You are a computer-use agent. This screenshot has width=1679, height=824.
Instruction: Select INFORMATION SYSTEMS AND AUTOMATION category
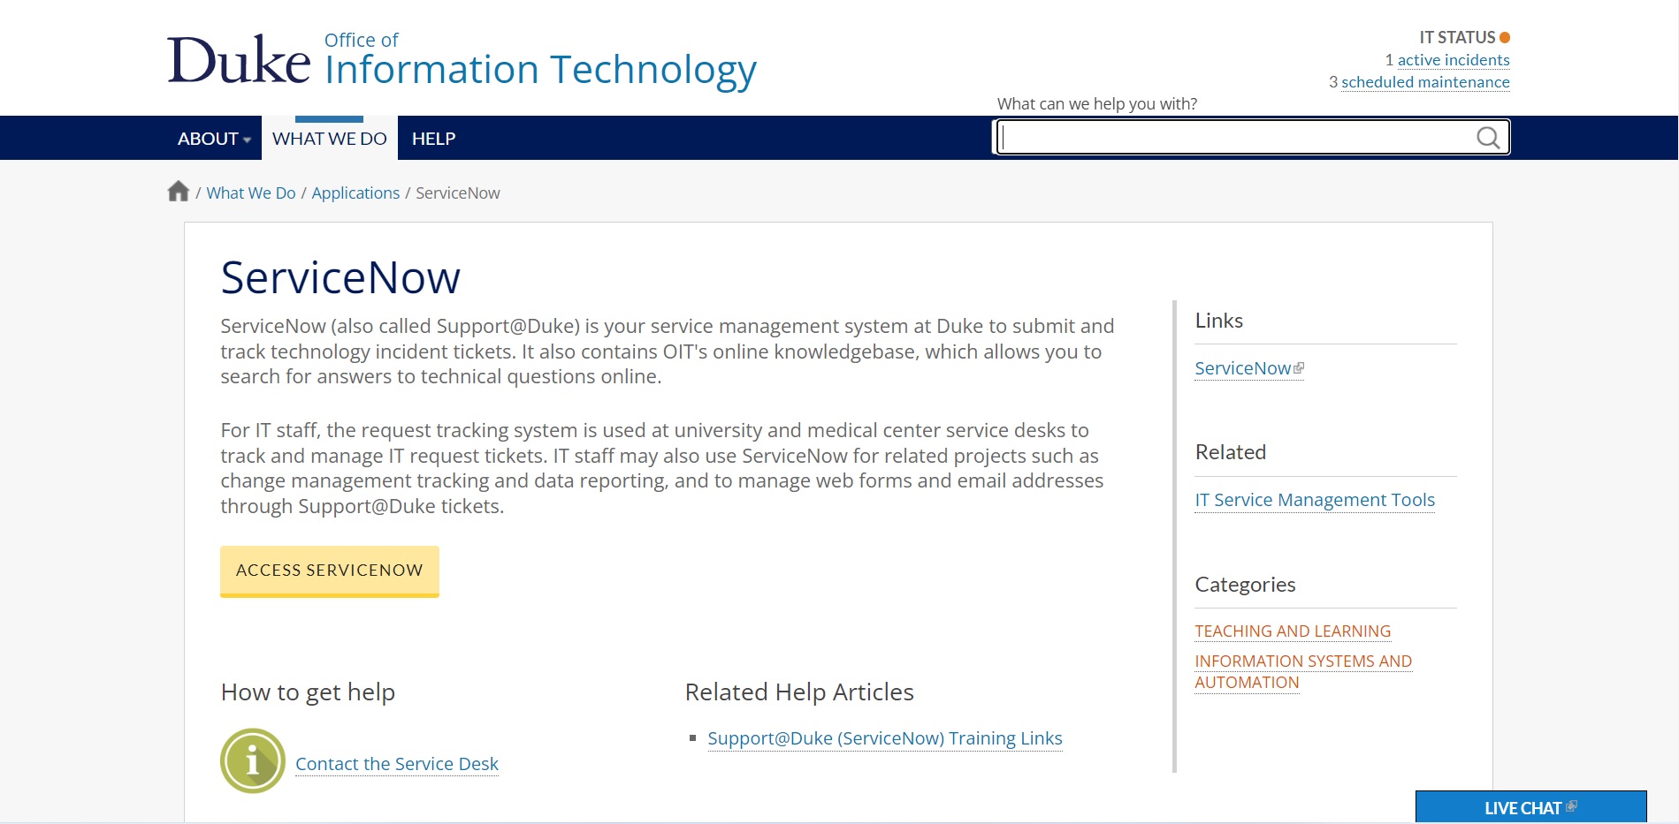[x=1303, y=672]
